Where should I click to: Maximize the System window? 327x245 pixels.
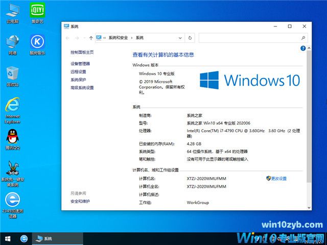290,27
